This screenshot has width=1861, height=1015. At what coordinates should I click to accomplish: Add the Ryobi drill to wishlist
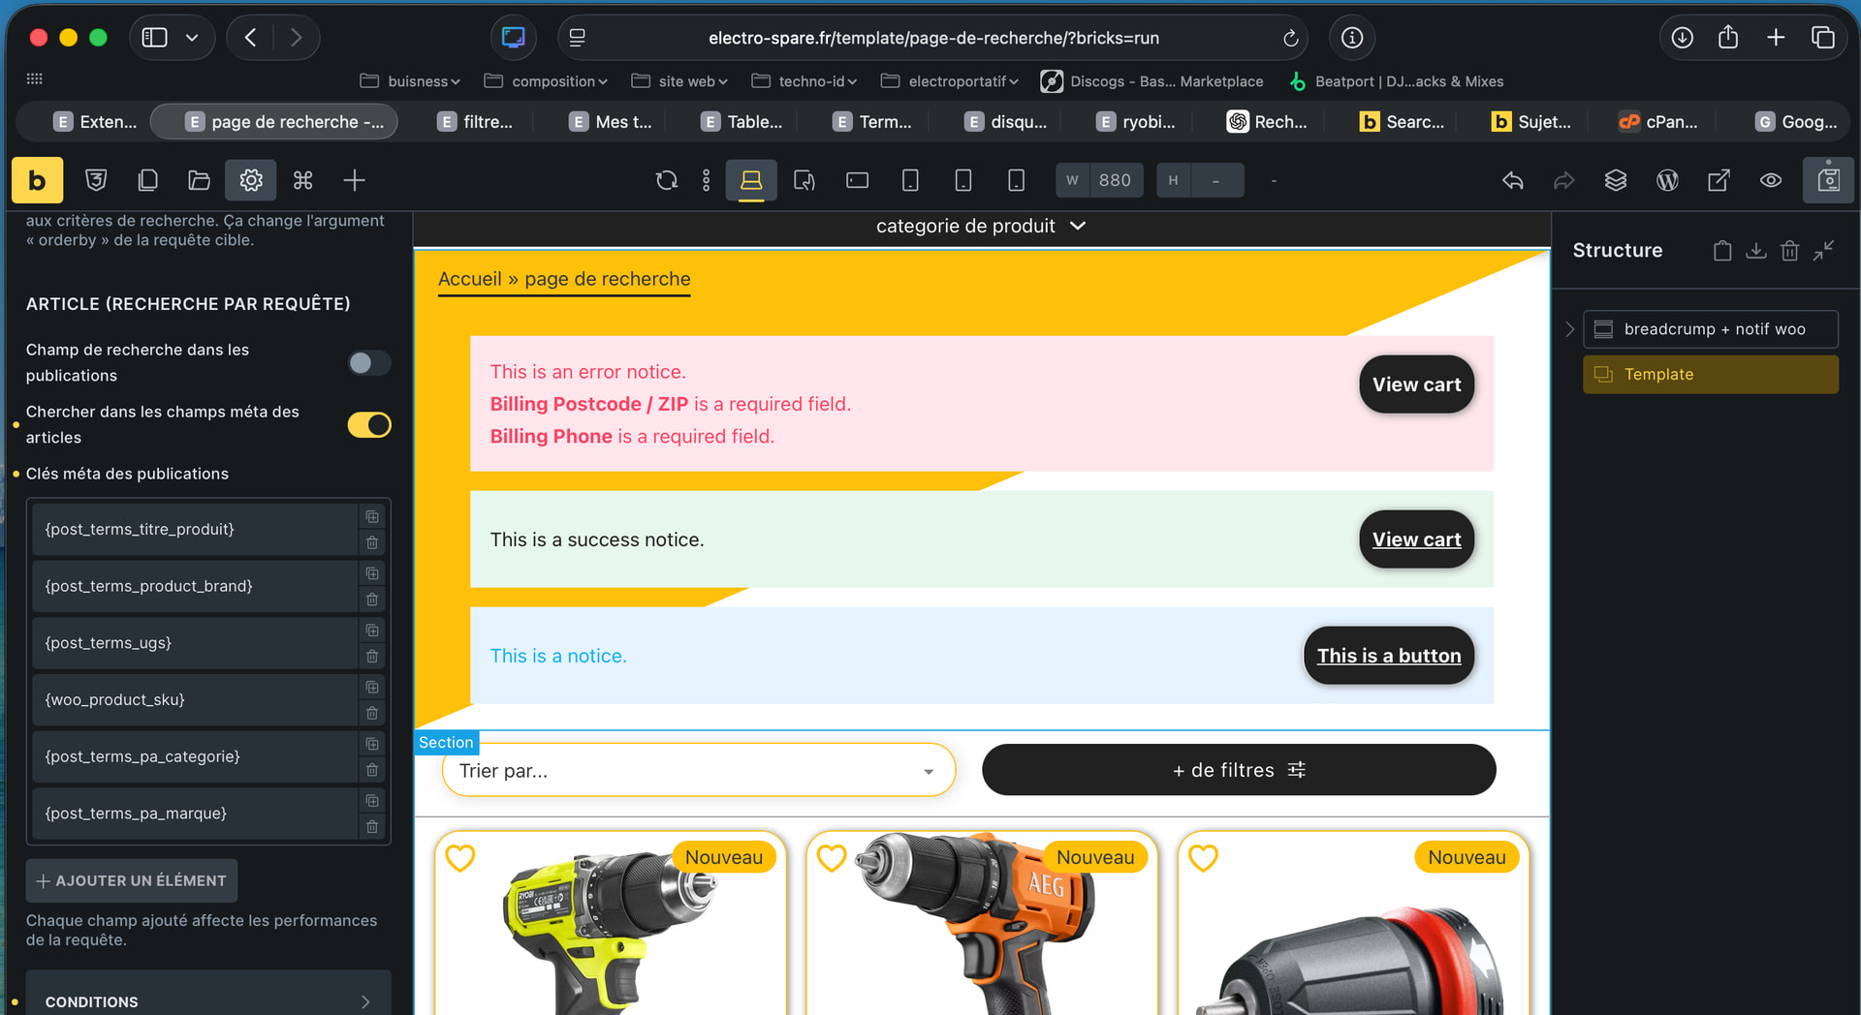[x=460, y=858]
